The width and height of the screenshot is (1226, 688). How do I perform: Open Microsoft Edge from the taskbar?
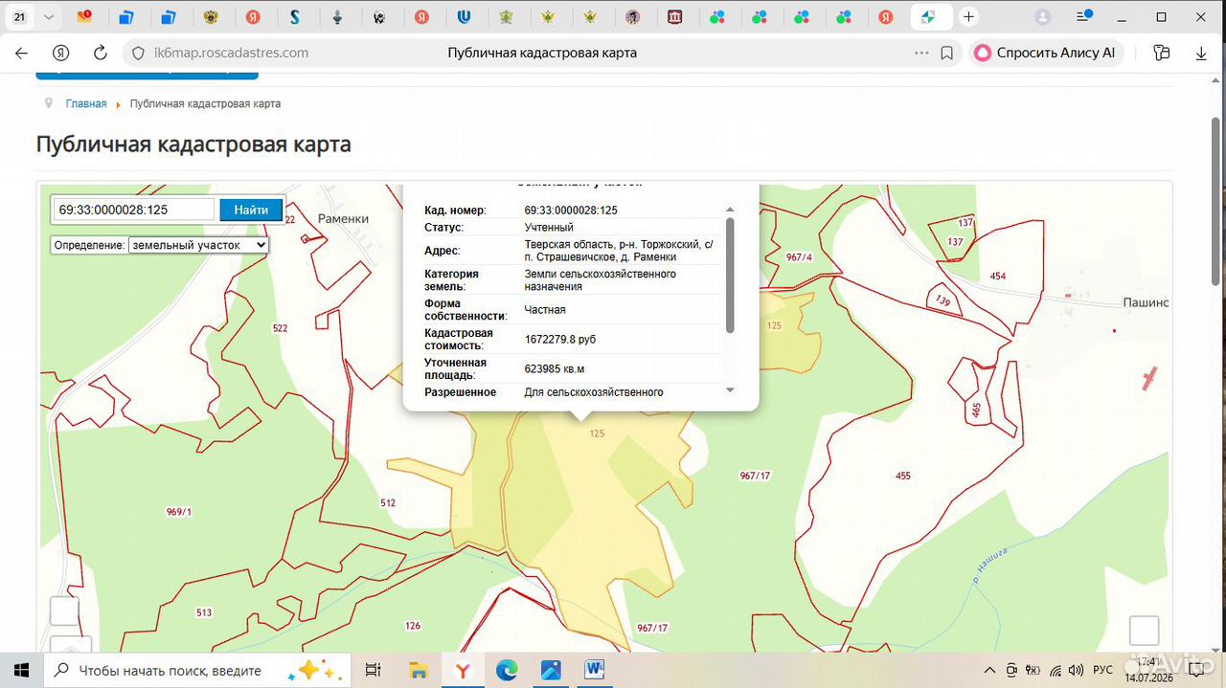507,671
